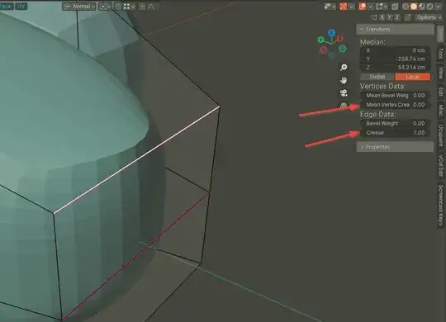
Task: Collapse the Transform panel
Action: pyautogui.click(x=395, y=29)
